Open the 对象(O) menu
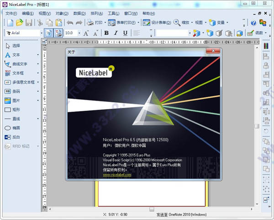Image resolution: width=274 pixels, height=220 pixels. [x=62, y=13]
